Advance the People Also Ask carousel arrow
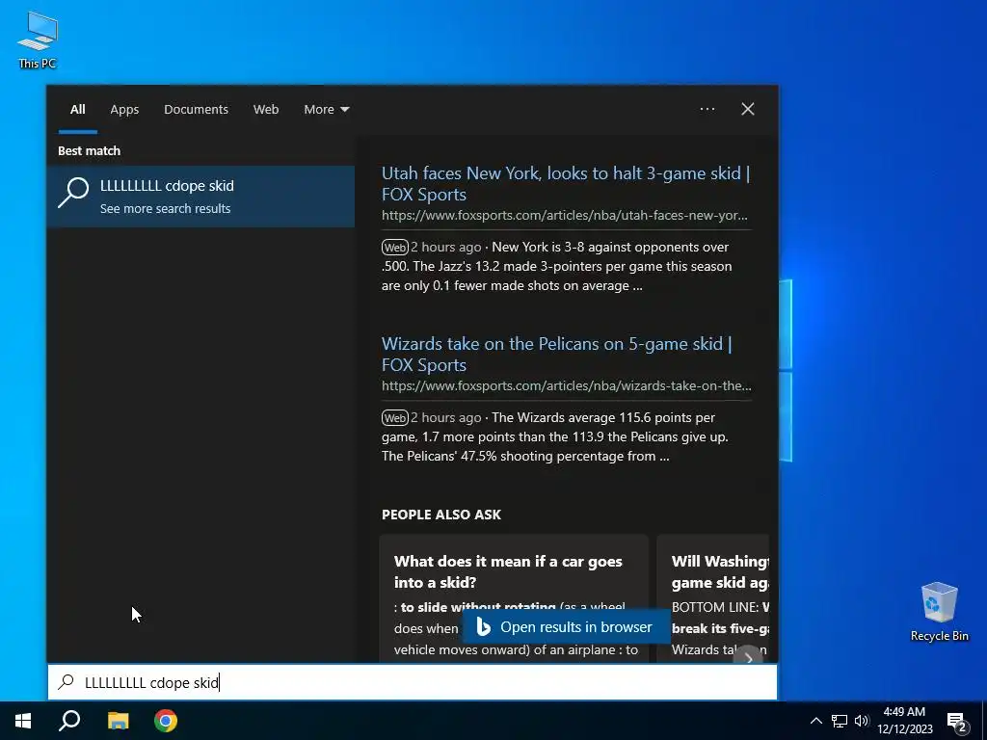Viewport: 987px width, 740px height. [x=748, y=657]
